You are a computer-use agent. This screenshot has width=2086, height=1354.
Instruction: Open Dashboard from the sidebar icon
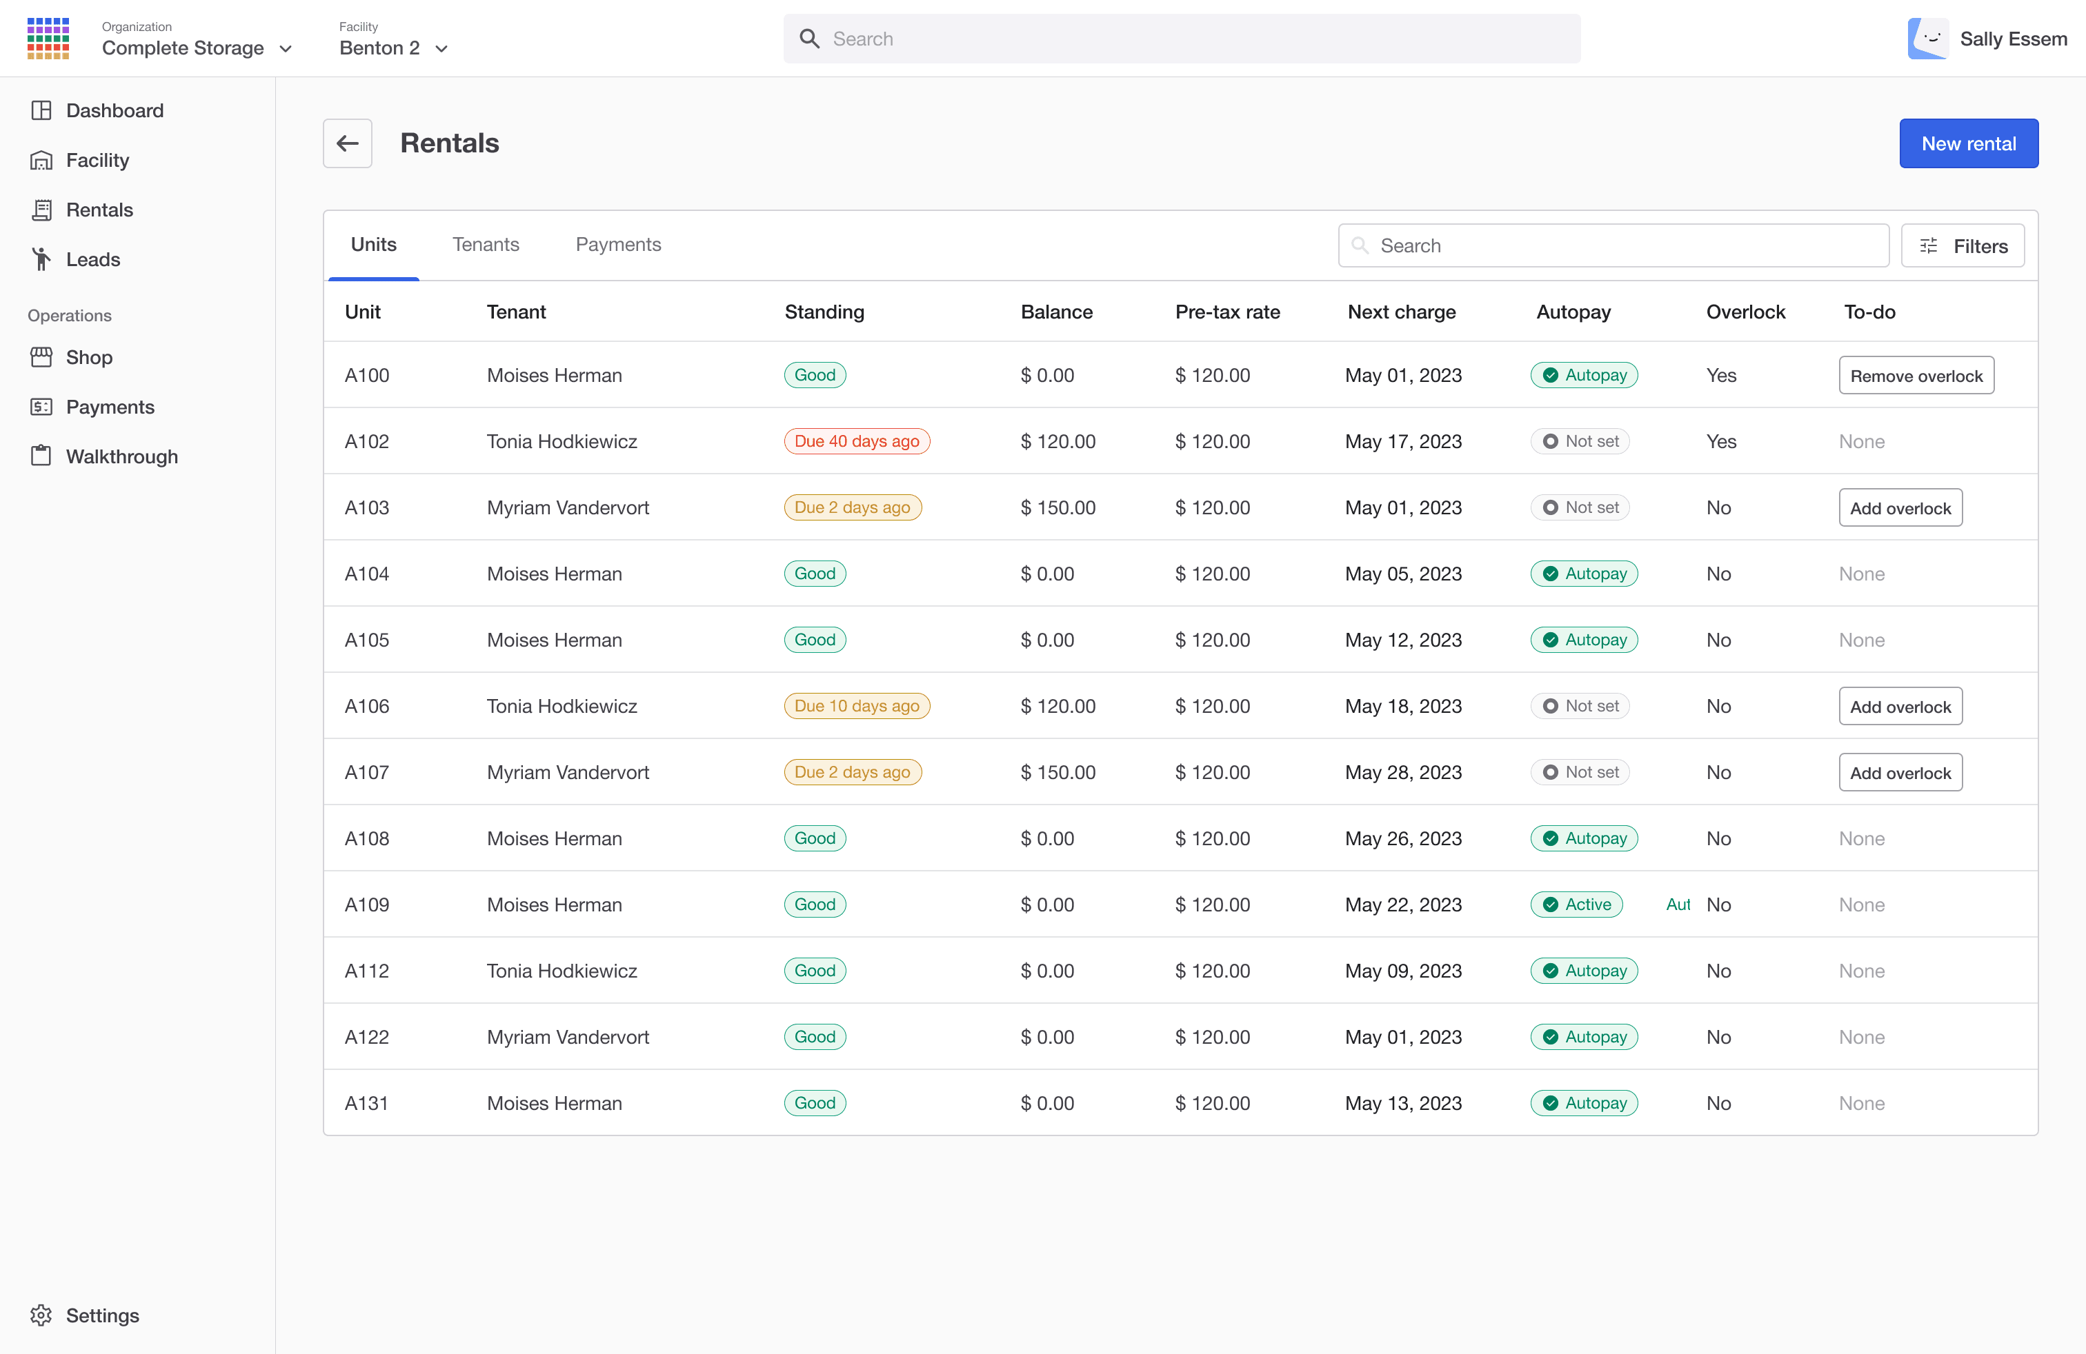41,110
